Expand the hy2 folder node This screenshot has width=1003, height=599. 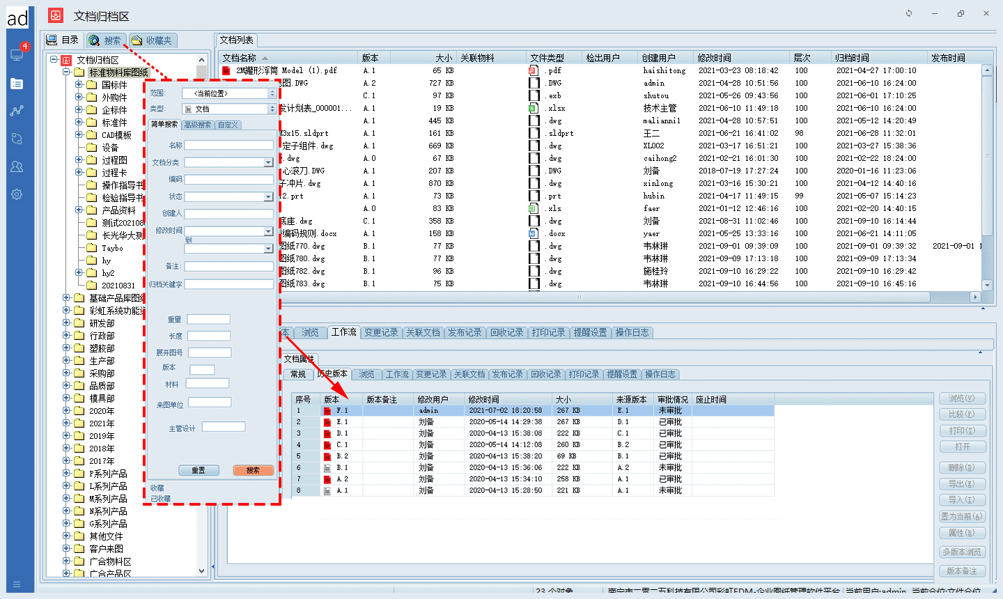tap(79, 273)
